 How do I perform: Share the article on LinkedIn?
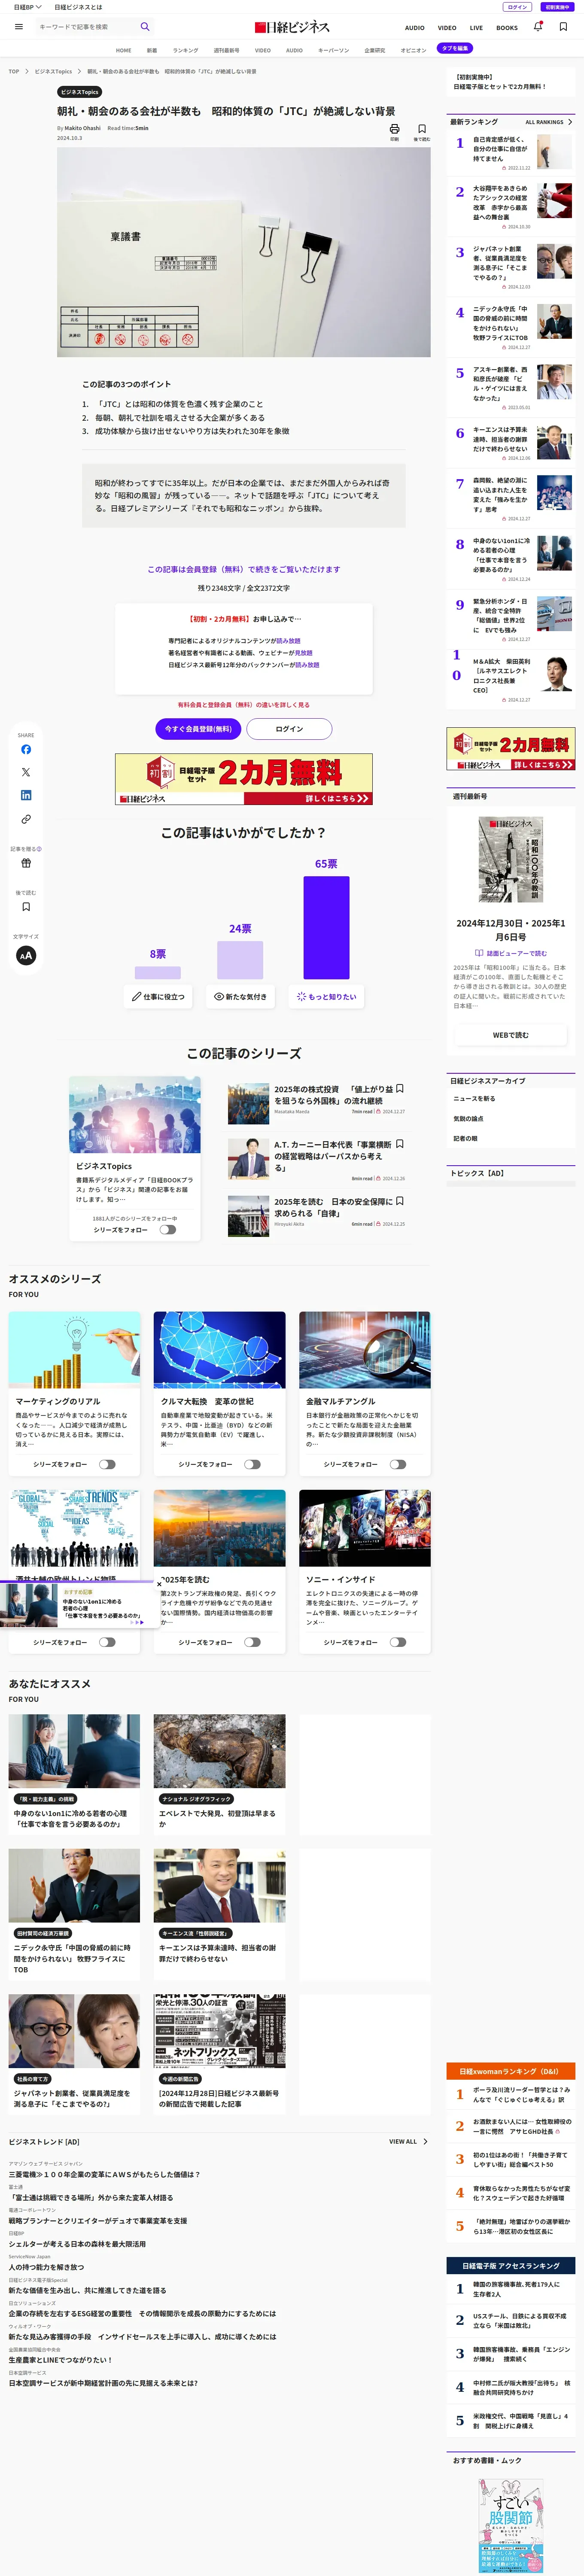26,795
